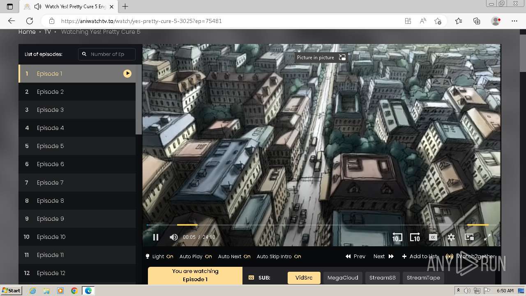526x296 pixels.
Task: Refresh the current page
Action: (x=30, y=21)
